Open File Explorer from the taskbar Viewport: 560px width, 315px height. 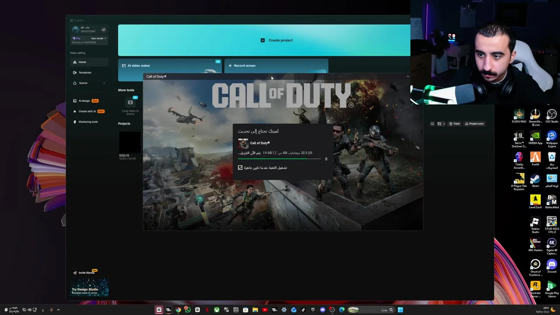click(x=255, y=310)
